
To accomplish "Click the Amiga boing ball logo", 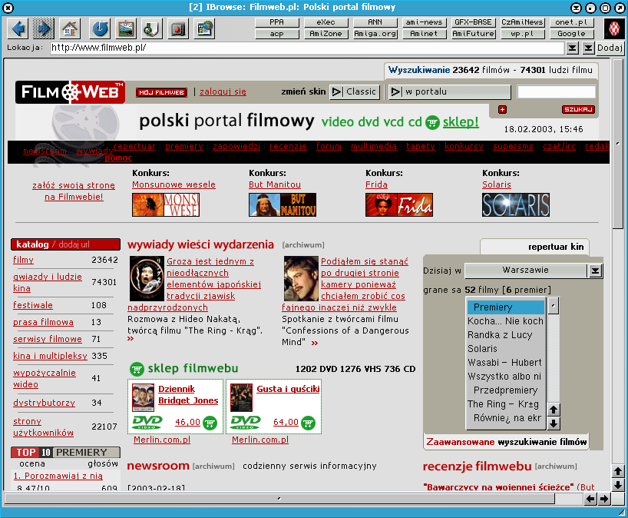I will coord(613,28).
